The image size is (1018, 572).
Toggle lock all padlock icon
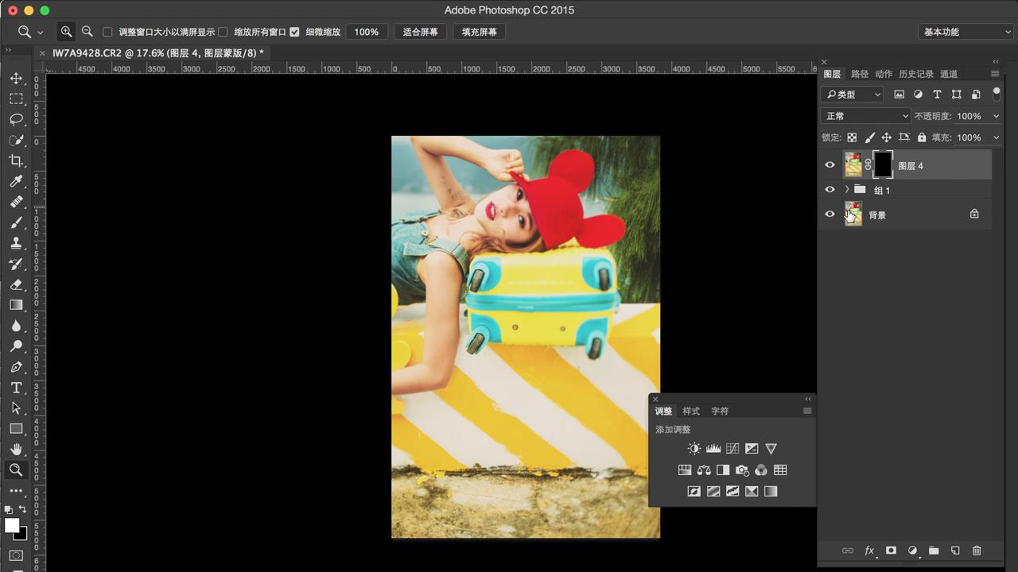pyautogui.click(x=922, y=137)
